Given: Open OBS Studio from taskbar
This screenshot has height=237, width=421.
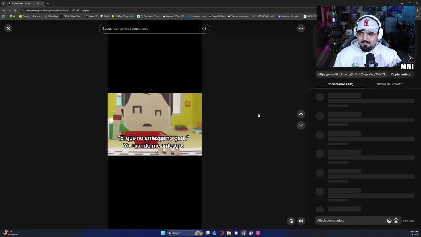Looking at the screenshot, I should click(222, 233).
